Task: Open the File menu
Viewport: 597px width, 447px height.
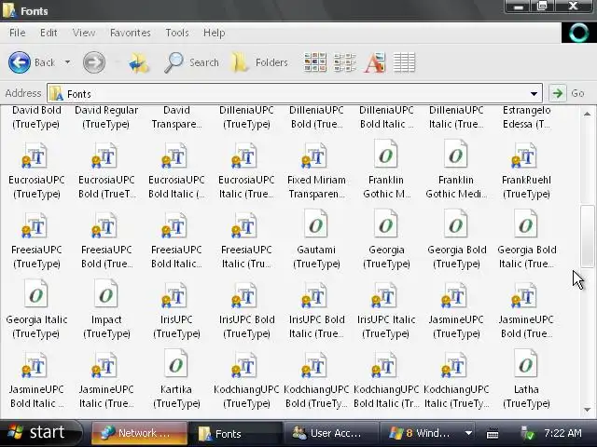Action: click(17, 34)
